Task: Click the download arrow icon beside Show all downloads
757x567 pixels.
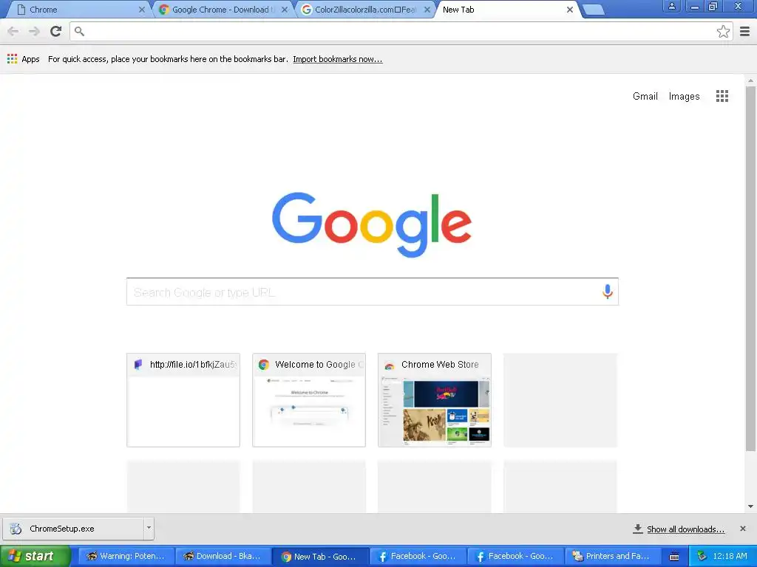Action: click(x=638, y=529)
